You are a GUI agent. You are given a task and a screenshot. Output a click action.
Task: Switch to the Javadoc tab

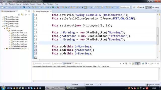pos(47,63)
